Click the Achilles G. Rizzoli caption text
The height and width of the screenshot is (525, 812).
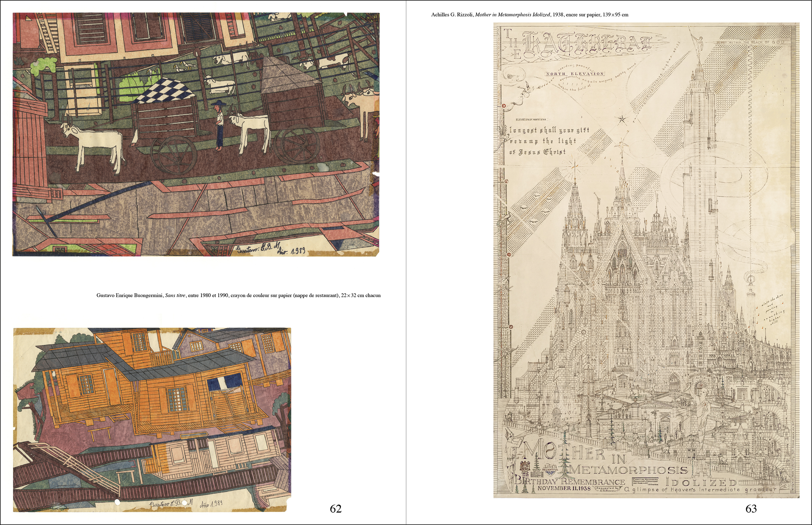[530, 15]
